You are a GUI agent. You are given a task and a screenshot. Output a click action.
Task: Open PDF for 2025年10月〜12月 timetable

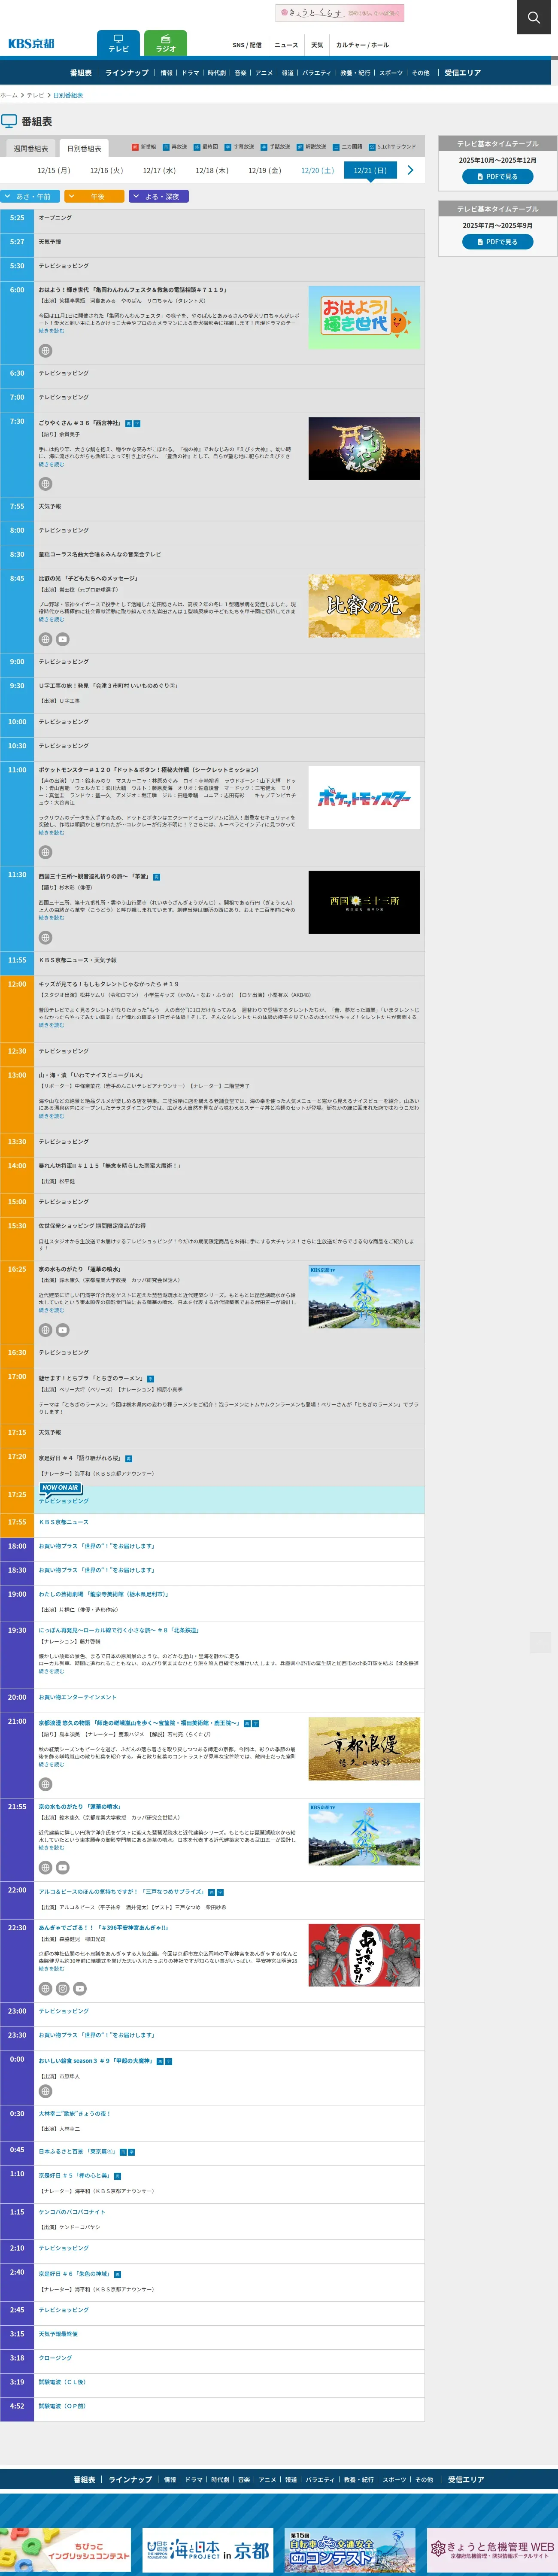[x=497, y=177]
